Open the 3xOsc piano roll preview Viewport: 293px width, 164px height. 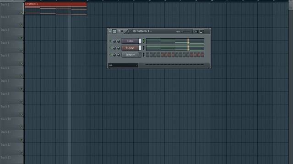click(175, 41)
